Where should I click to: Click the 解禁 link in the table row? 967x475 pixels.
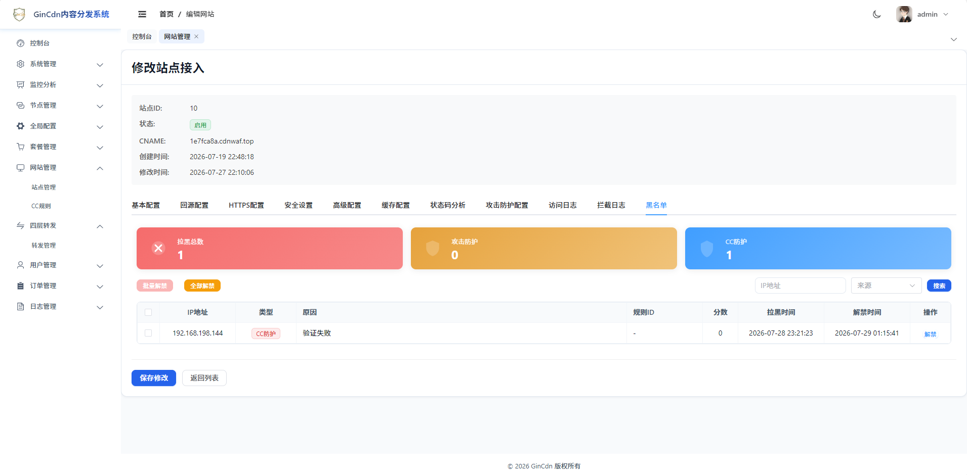pos(930,334)
